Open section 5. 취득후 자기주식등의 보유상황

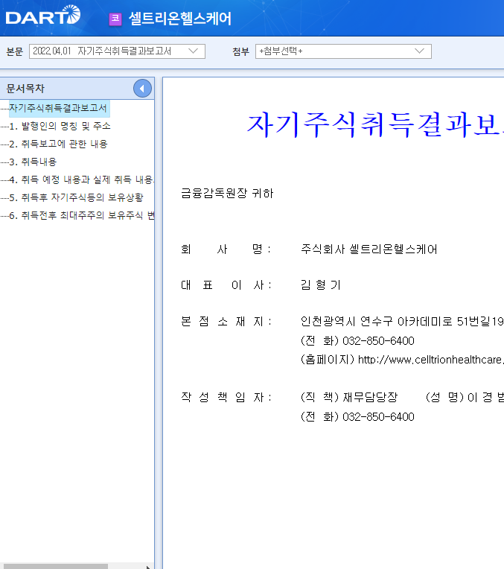[76, 197]
